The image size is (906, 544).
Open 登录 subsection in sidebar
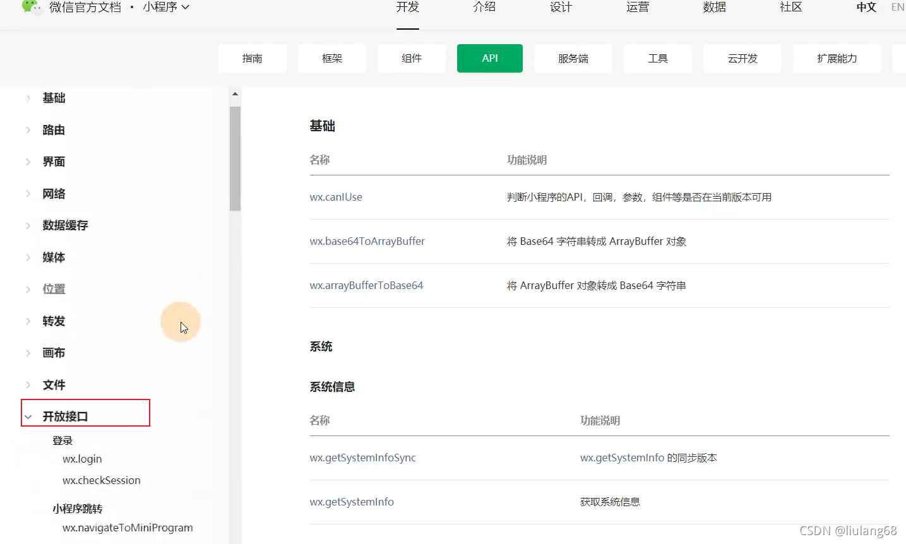click(63, 441)
